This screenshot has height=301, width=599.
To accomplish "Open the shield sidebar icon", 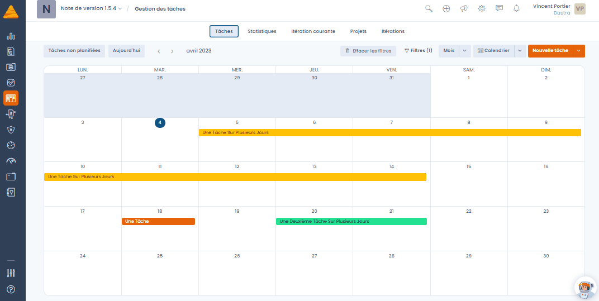I will pos(11,130).
